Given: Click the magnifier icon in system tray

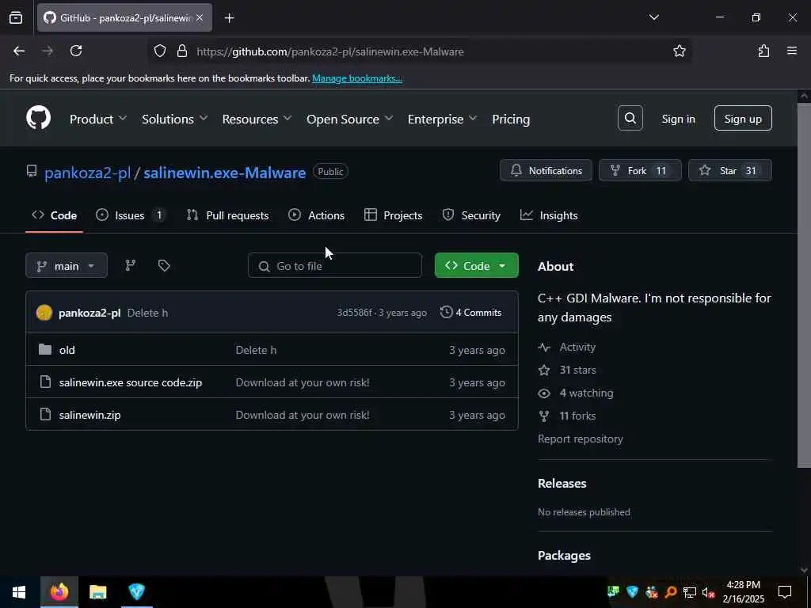Looking at the screenshot, I should tap(670, 592).
